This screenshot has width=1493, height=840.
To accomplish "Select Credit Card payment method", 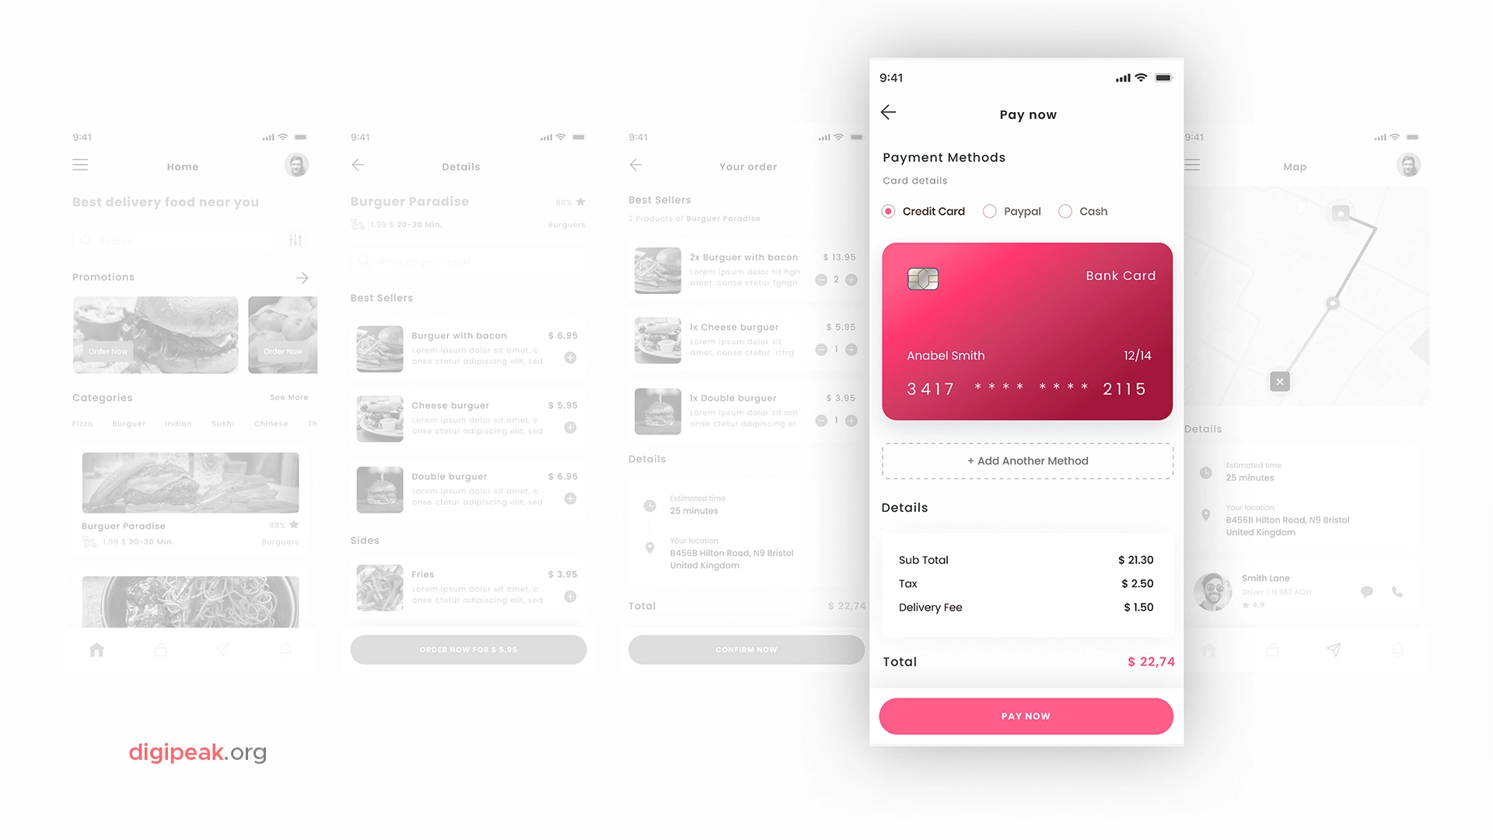I will [888, 212].
